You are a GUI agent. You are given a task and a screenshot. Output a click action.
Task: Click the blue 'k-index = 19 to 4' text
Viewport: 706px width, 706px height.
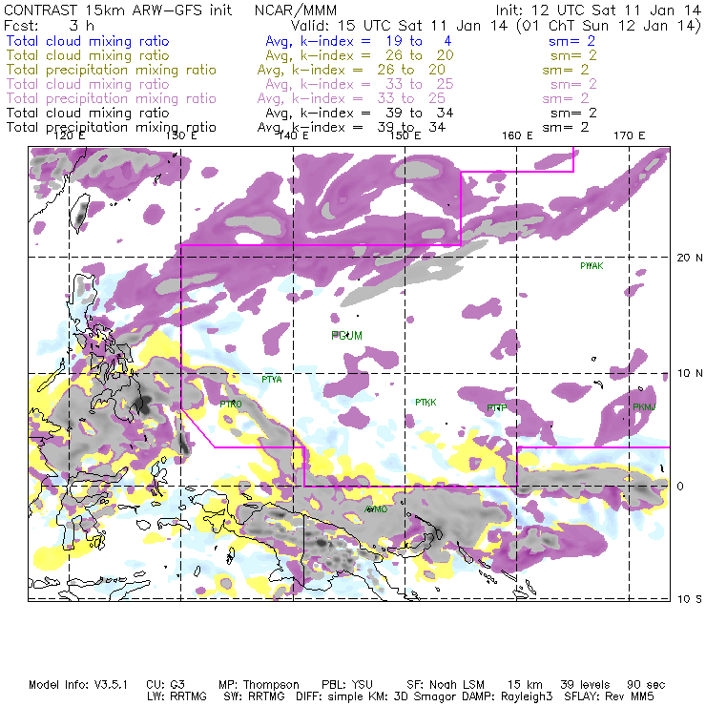click(x=376, y=41)
